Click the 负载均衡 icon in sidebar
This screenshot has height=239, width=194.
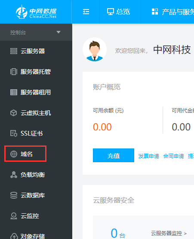coord(14,175)
